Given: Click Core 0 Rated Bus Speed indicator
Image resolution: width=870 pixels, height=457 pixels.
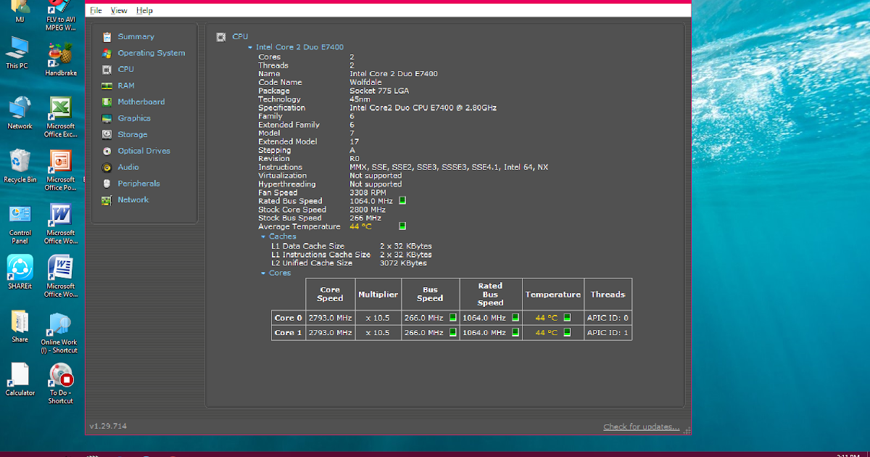Looking at the screenshot, I should [515, 318].
